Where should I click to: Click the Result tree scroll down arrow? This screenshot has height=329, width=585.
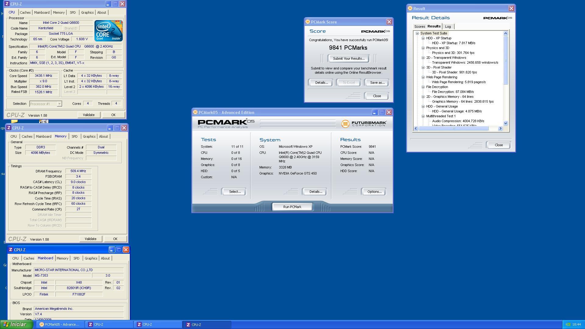[506, 123]
